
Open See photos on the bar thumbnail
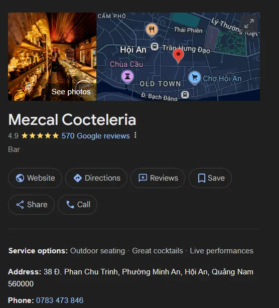point(71,92)
